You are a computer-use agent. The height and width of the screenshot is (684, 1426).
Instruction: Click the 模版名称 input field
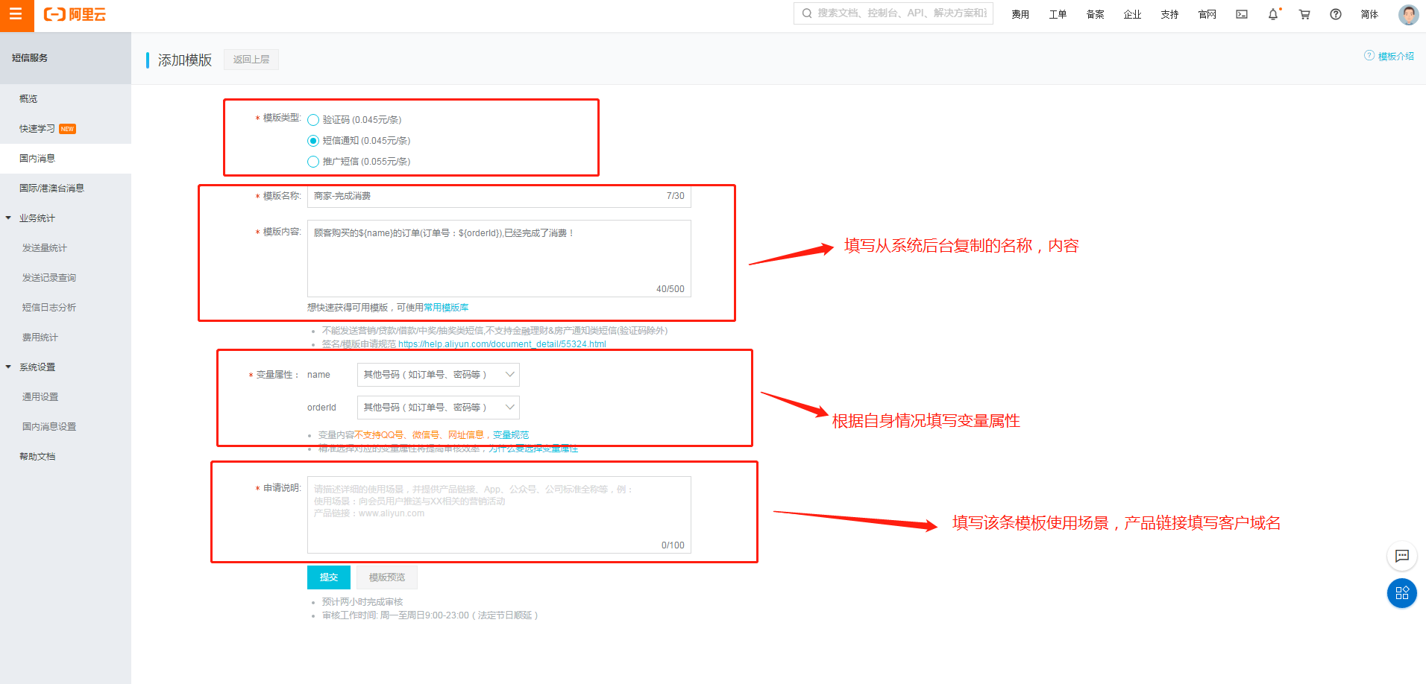(x=499, y=196)
